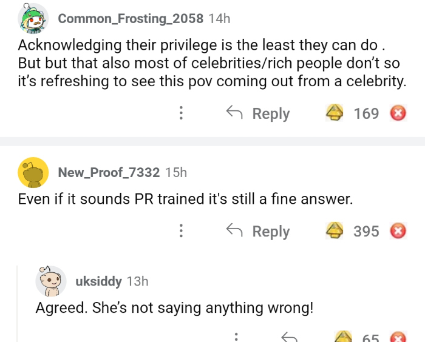Open more options on uksiddy's reply
Screen dimensions: 425x342
click(x=236, y=337)
